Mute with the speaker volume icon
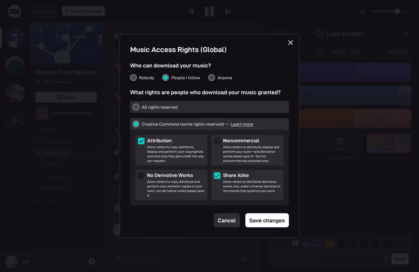 coord(363,11)
